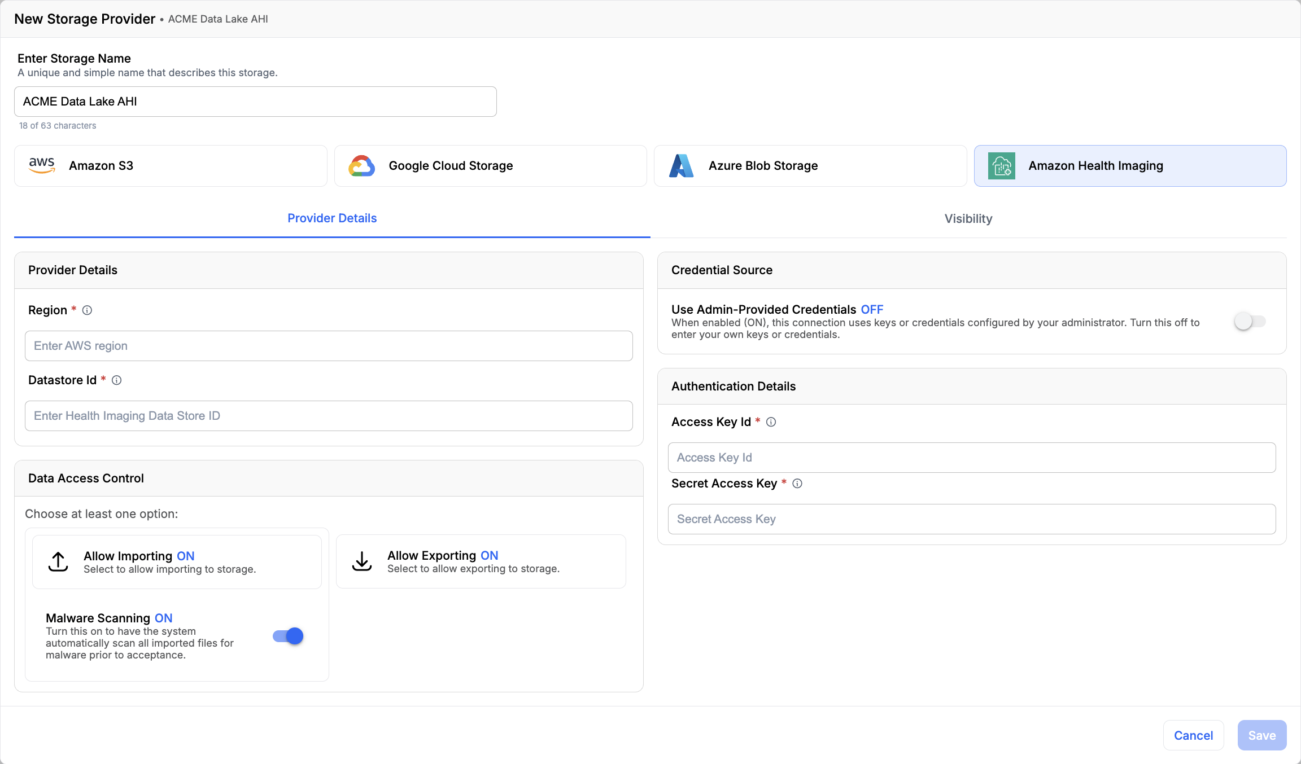Click the Amazon Health Imaging green icon
Image resolution: width=1301 pixels, height=764 pixels.
tap(1002, 166)
